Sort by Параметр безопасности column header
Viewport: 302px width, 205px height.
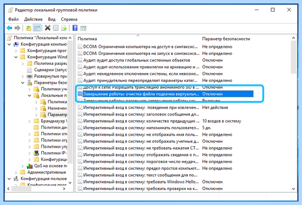click(226, 39)
